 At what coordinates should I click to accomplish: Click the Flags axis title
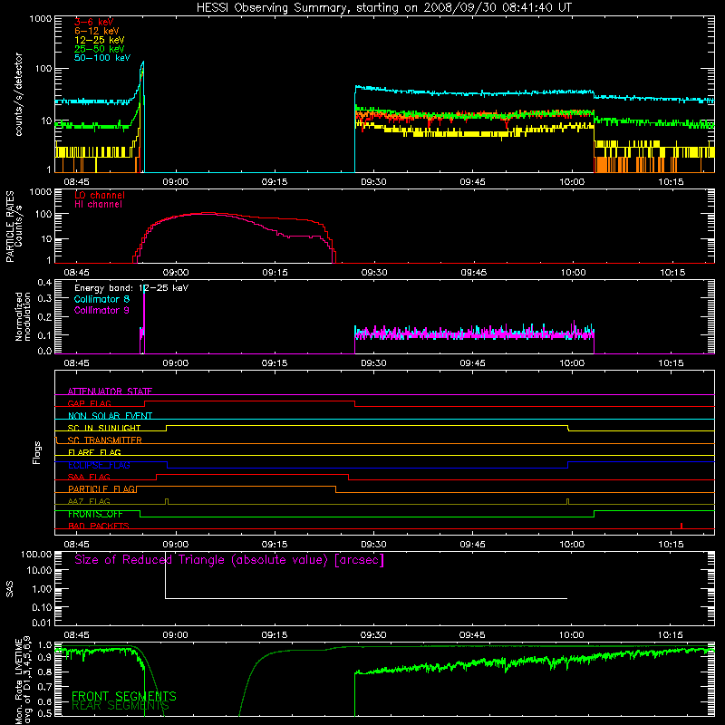coord(36,452)
